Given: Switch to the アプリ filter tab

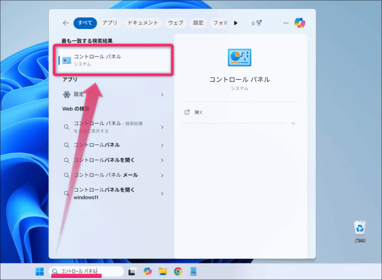Looking at the screenshot, I should pyautogui.click(x=110, y=23).
